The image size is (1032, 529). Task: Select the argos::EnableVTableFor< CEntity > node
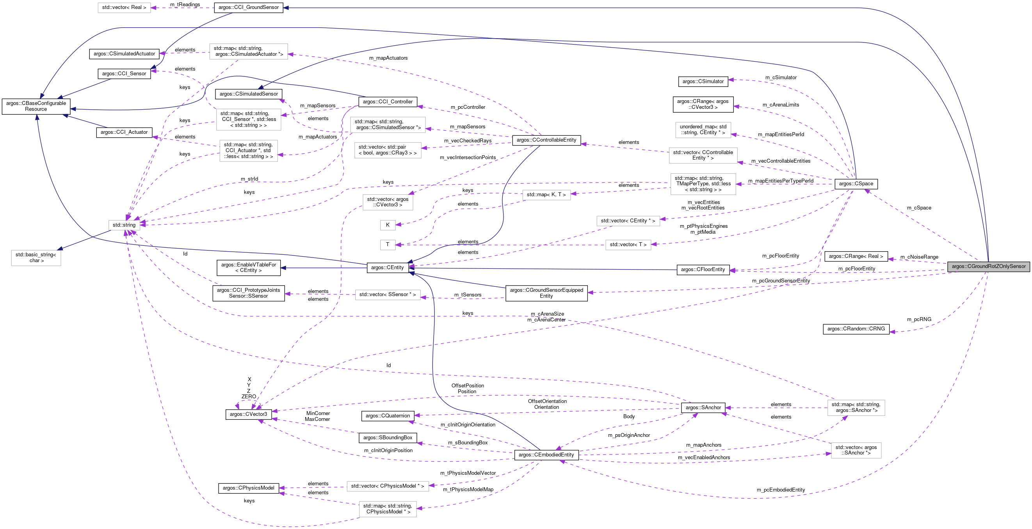coord(248,268)
